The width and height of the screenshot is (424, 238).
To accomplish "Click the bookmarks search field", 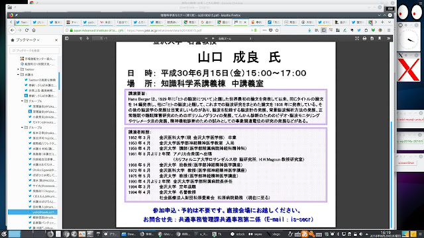I will click(x=34, y=50).
